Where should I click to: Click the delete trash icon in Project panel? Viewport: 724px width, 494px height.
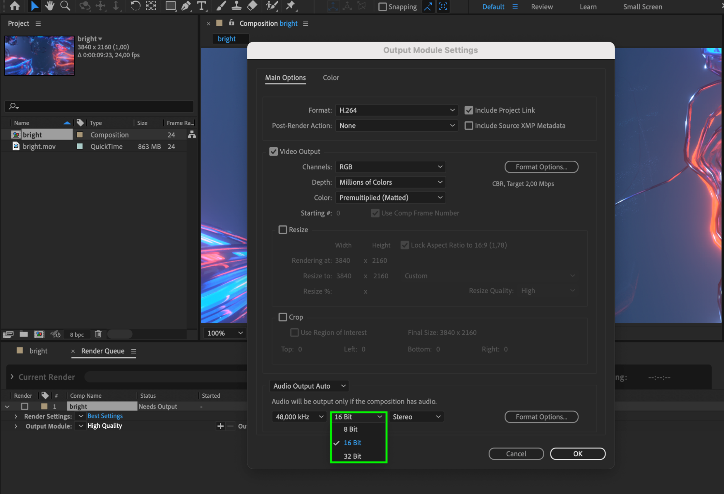pyautogui.click(x=98, y=334)
